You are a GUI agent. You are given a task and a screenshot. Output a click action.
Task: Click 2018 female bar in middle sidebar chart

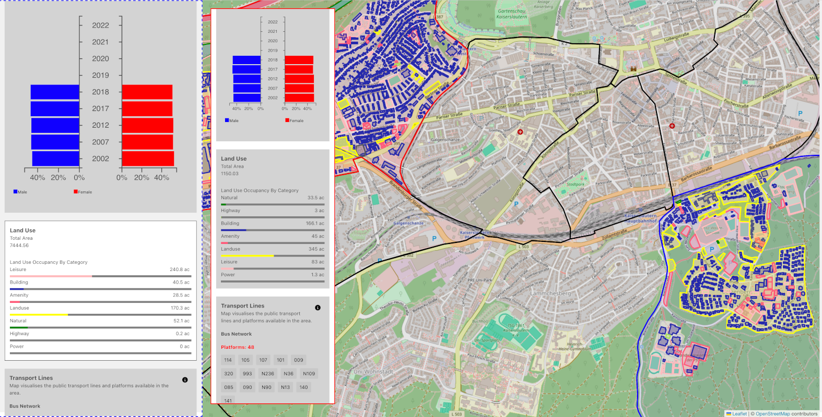point(299,60)
